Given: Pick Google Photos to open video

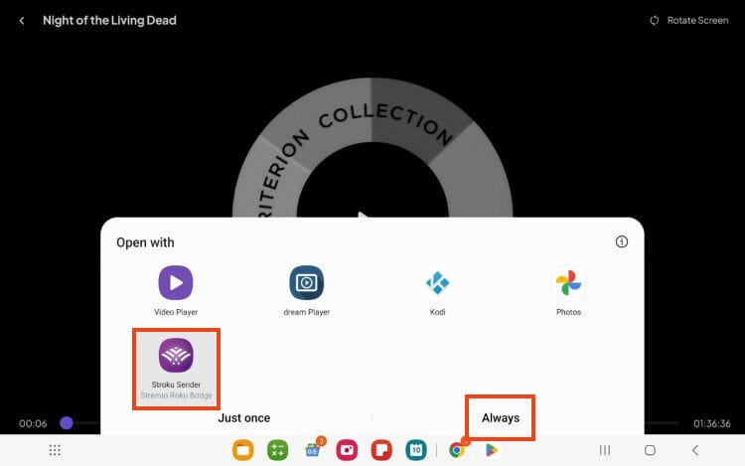Looking at the screenshot, I should tap(568, 283).
